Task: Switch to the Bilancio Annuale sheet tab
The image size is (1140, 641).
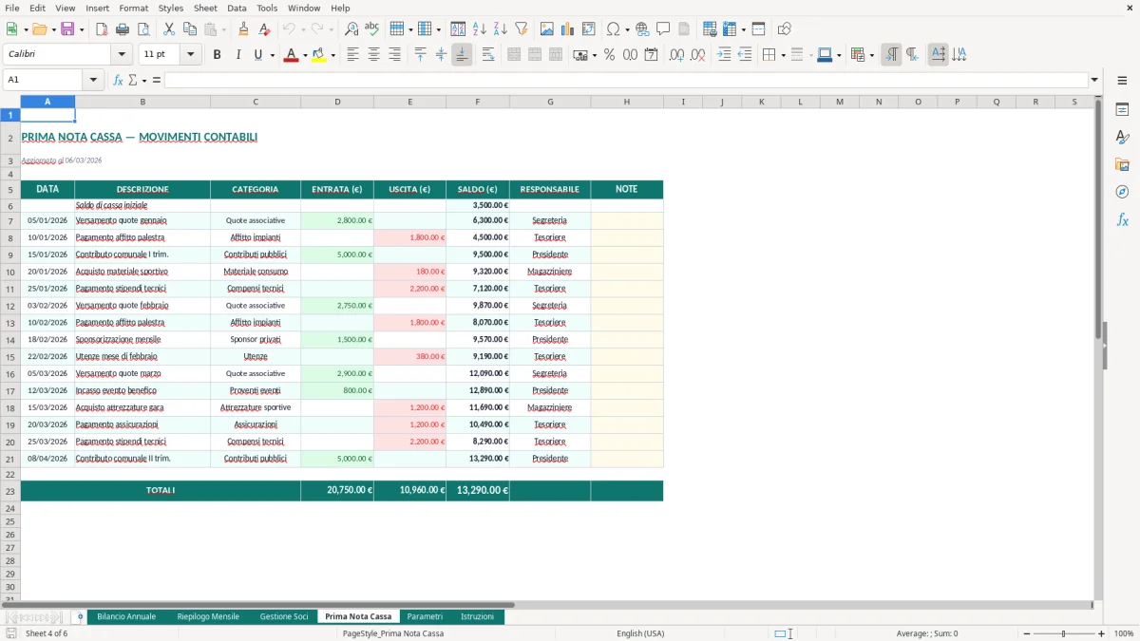Action: coord(126,616)
